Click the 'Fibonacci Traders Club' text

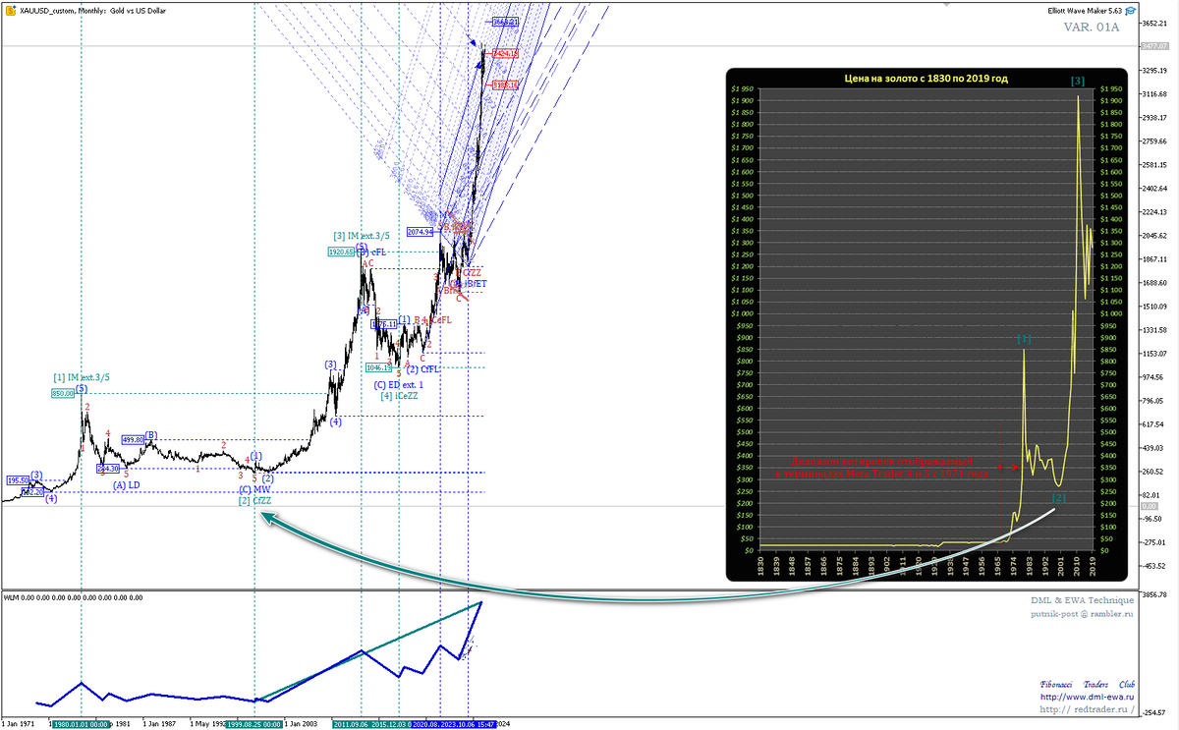(x=1087, y=685)
